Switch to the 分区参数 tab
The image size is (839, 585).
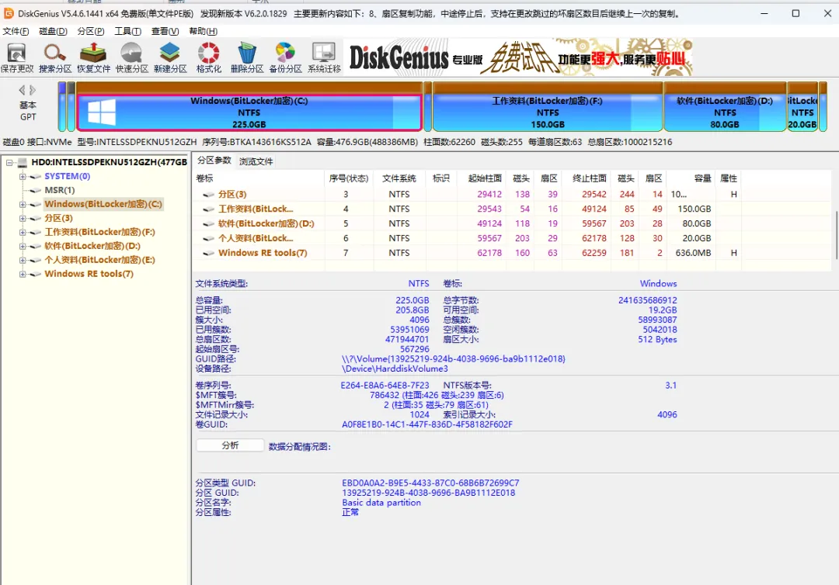[x=214, y=161]
